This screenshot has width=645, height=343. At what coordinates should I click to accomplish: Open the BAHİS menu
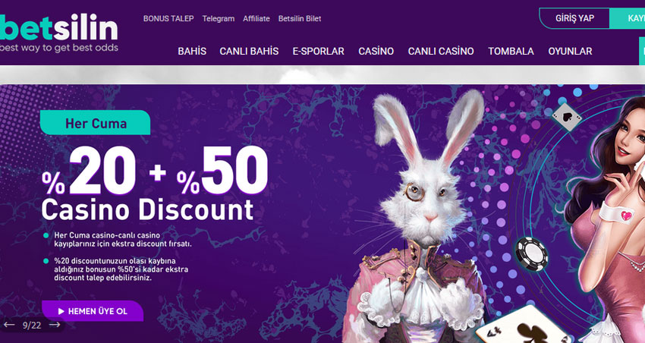192,51
